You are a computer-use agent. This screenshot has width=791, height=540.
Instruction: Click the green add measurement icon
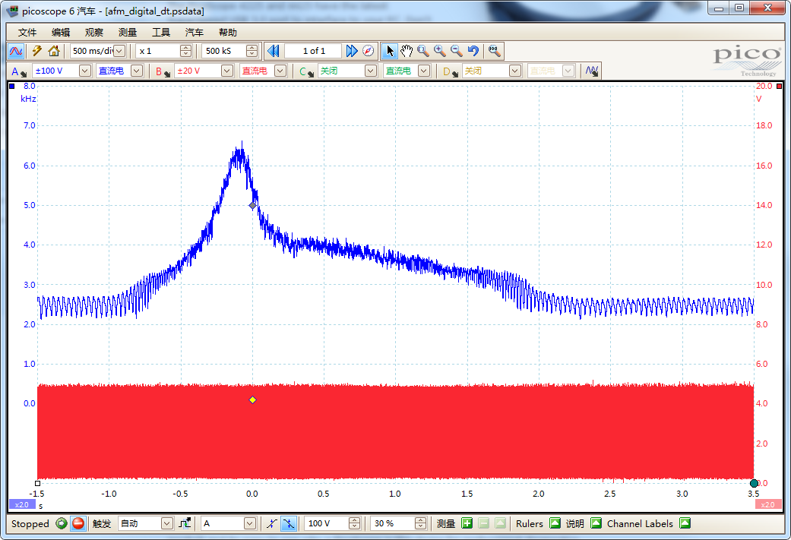click(467, 523)
